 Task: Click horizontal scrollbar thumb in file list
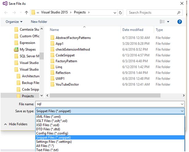point(105,95)
